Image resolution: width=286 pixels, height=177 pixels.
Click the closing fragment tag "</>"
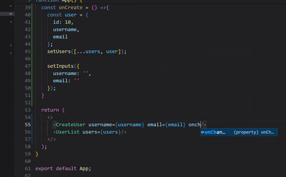51,139
